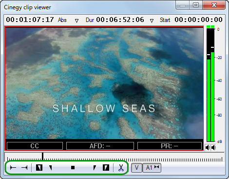Cut the clip with scissors tool
This screenshot has width=229, height=179.
coord(121,168)
